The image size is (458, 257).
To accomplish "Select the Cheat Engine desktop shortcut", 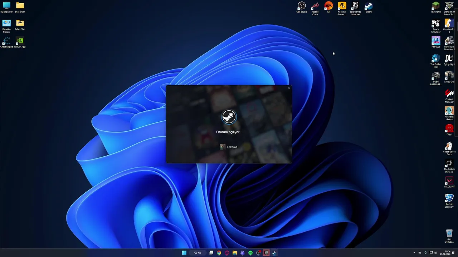I will pyautogui.click(x=6, y=42).
